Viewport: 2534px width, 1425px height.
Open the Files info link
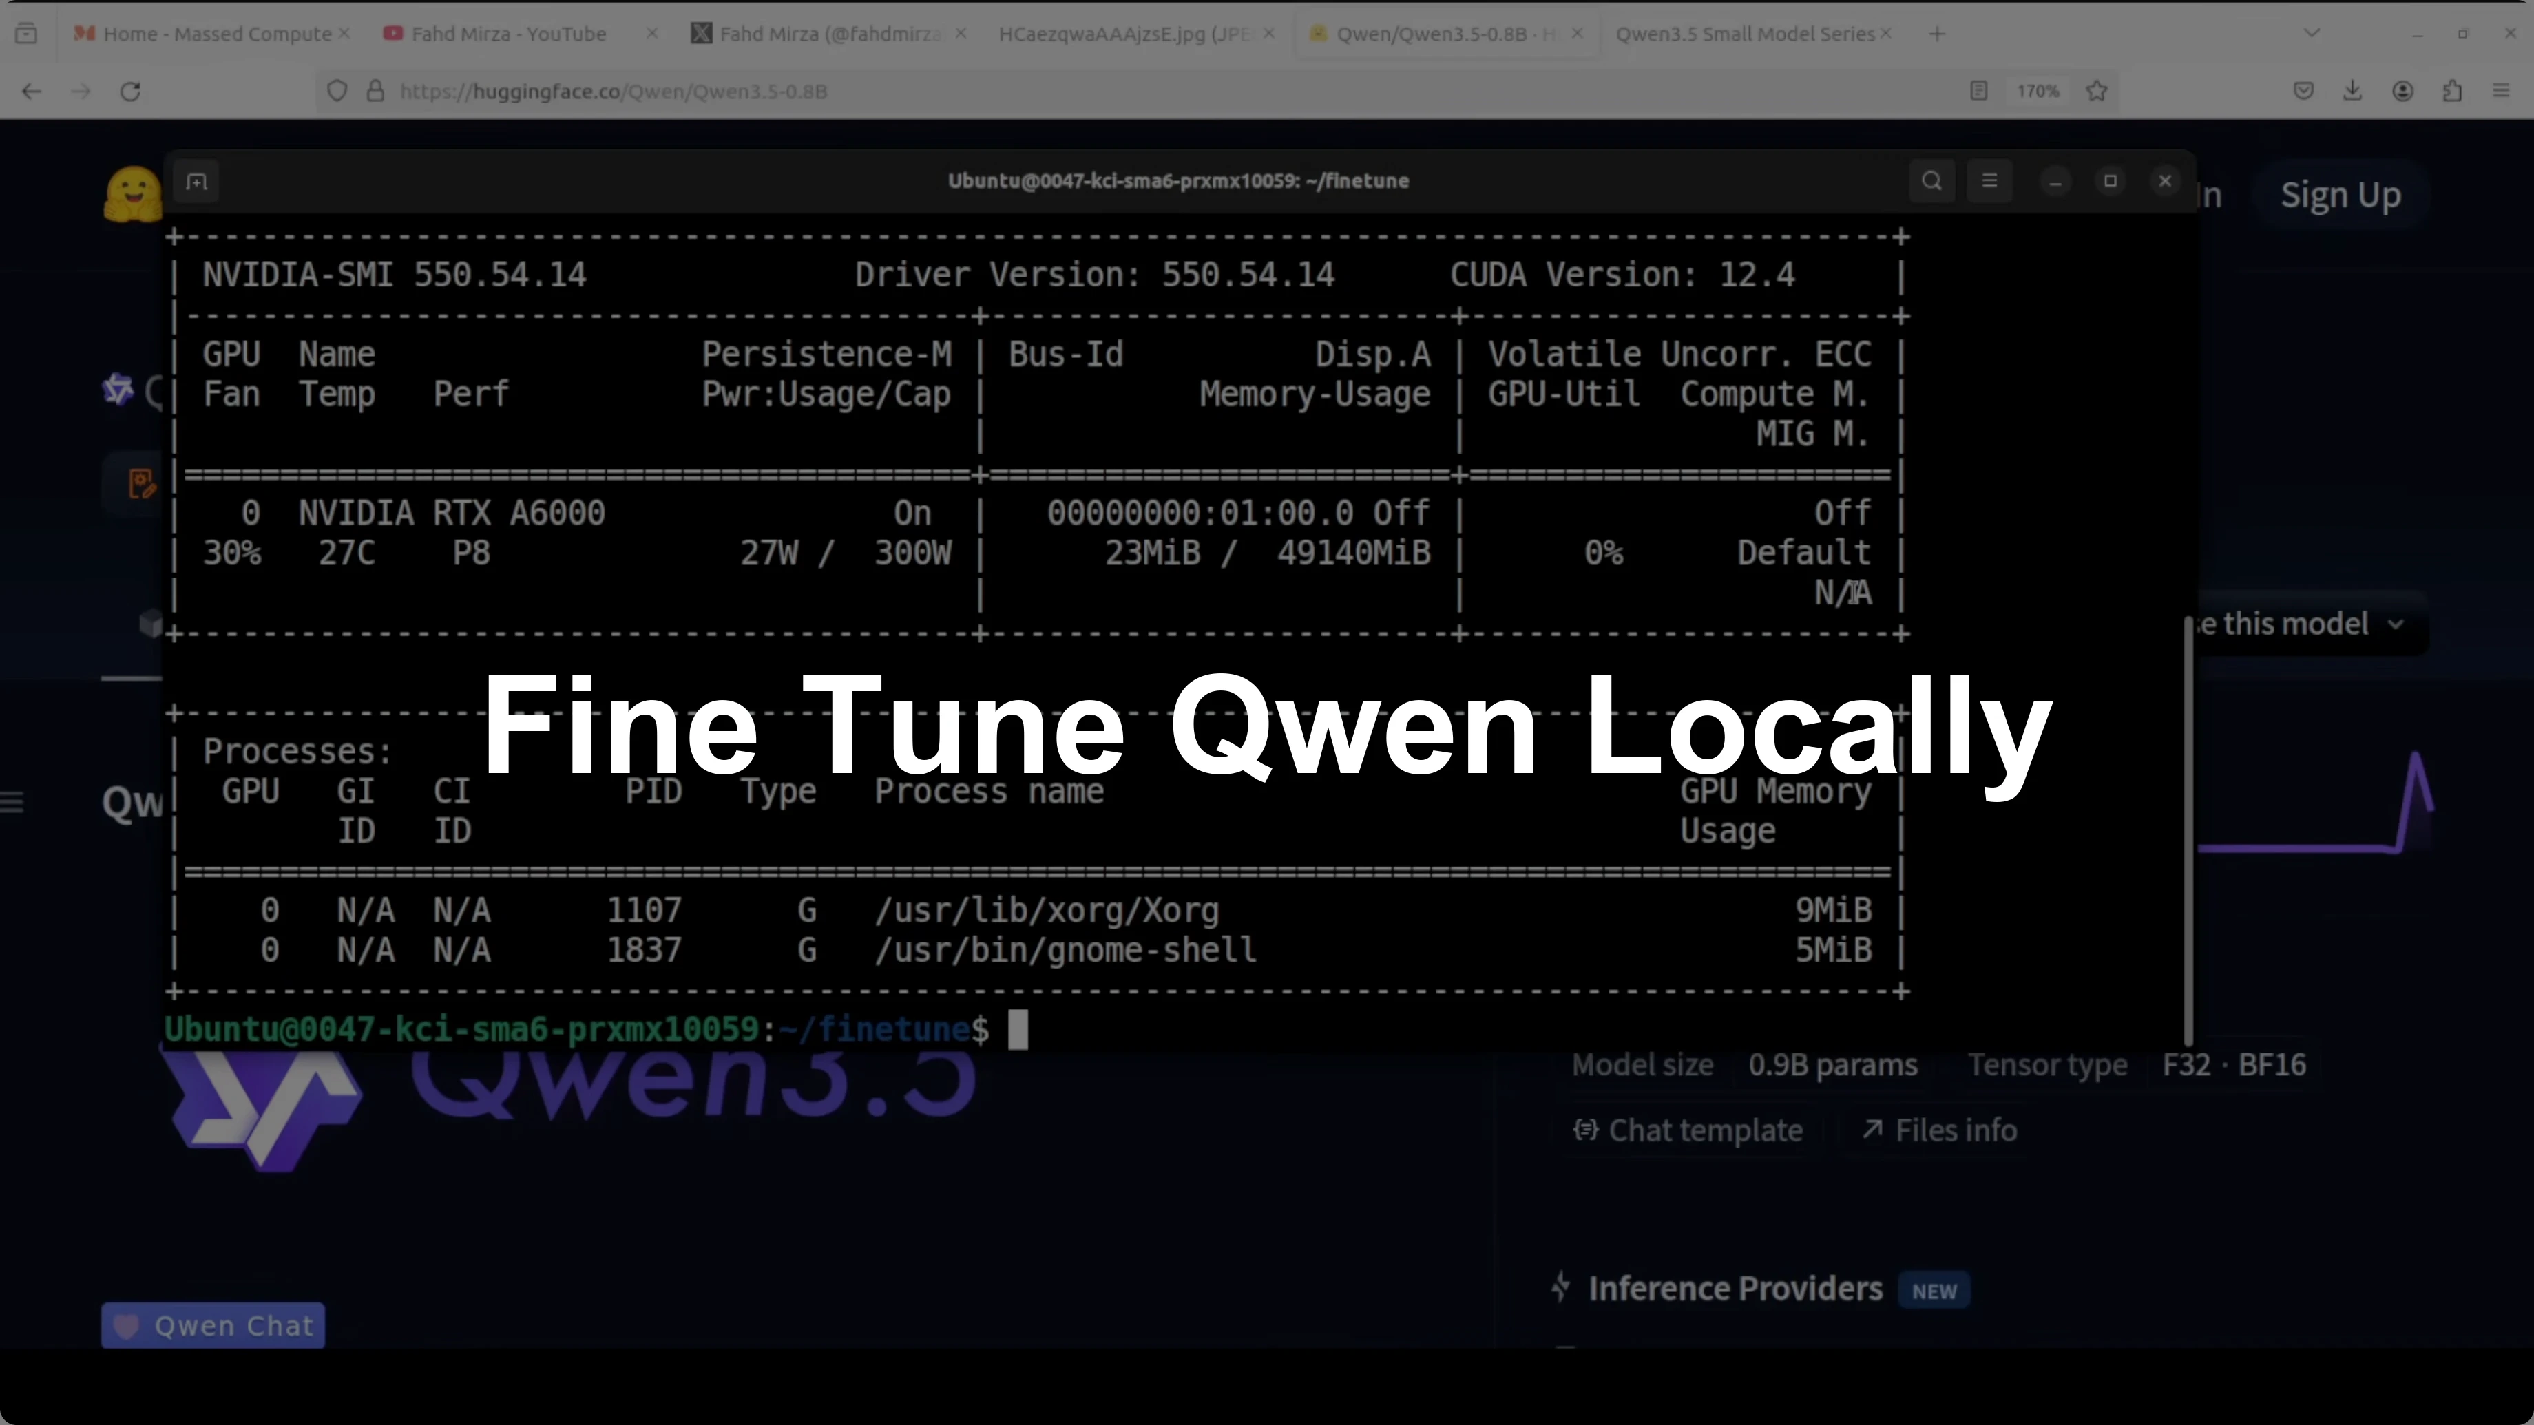(x=1939, y=1130)
